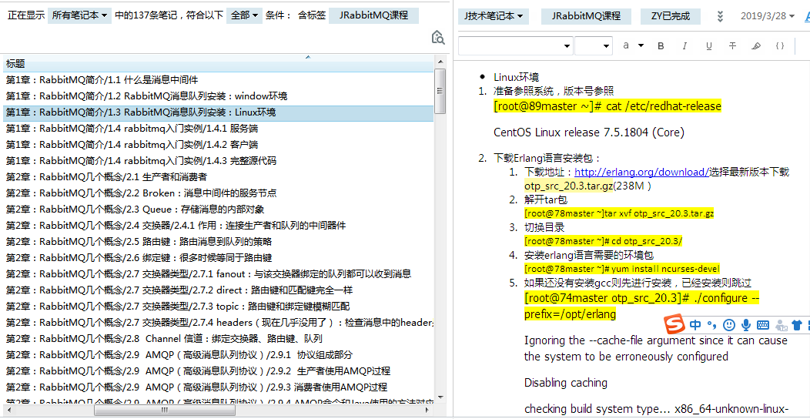
Task: Click the left arrow of horizontal scrollbar
Action: (8, 410)
